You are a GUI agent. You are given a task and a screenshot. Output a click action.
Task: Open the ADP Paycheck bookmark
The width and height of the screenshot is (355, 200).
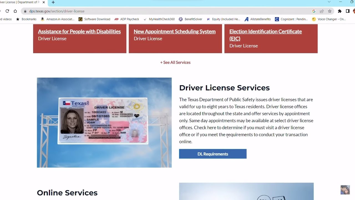pyautogui.click(x=126, y=19)
